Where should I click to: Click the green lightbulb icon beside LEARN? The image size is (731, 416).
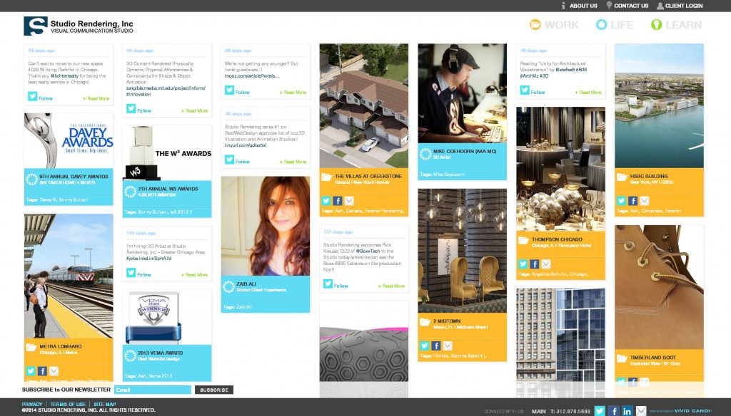(x=656, y=24)
